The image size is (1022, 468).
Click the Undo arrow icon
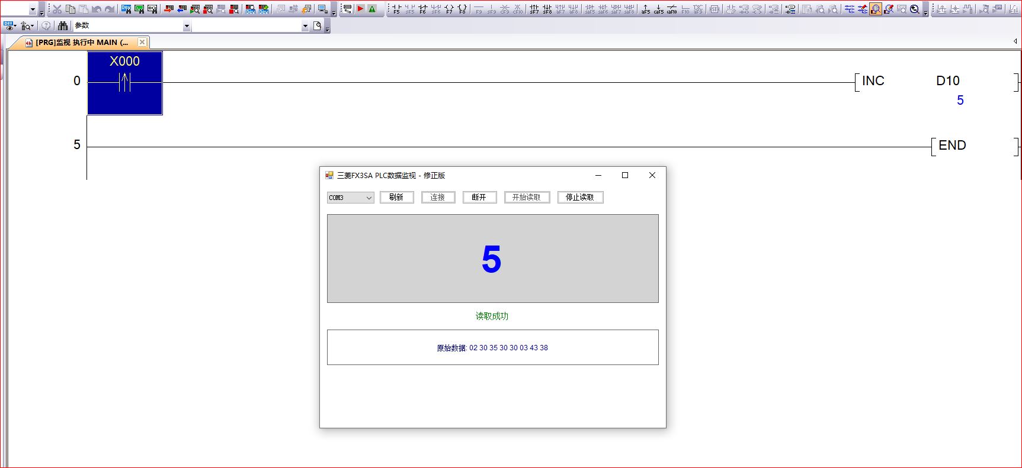point(97,9)
